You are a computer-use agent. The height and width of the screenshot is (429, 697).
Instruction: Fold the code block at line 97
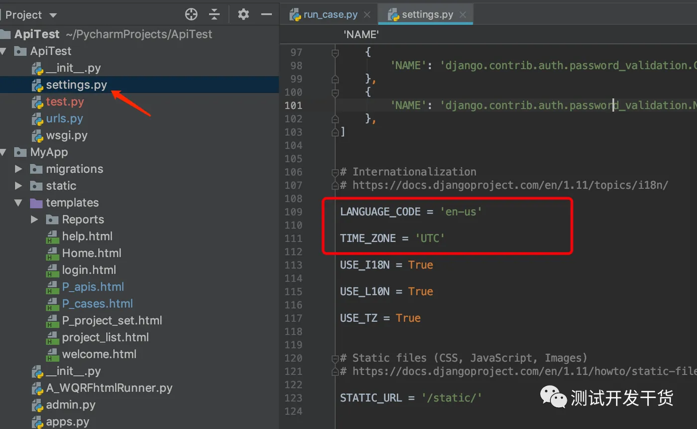point(335,52)
